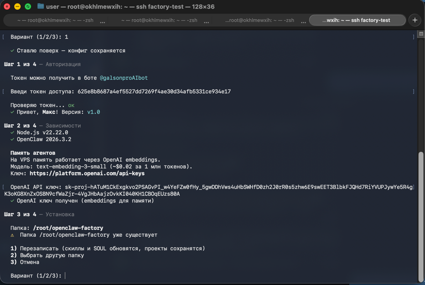This screenshot has height=285, width=425.
Task: Click the activity dots on third tab
Action: (304, 22)
